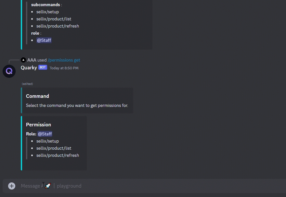
Task: Click @Staff mention in Permission embed
Action: click(x=45, y=134)
